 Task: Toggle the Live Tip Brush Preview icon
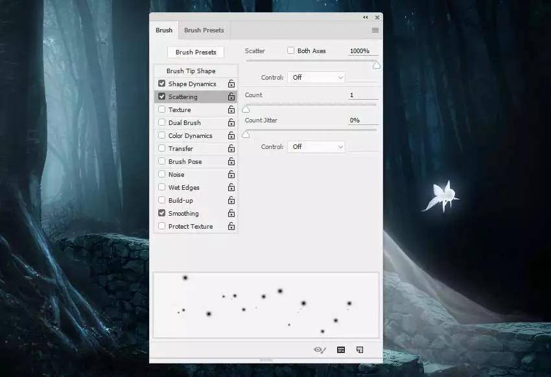coord(320,350)
